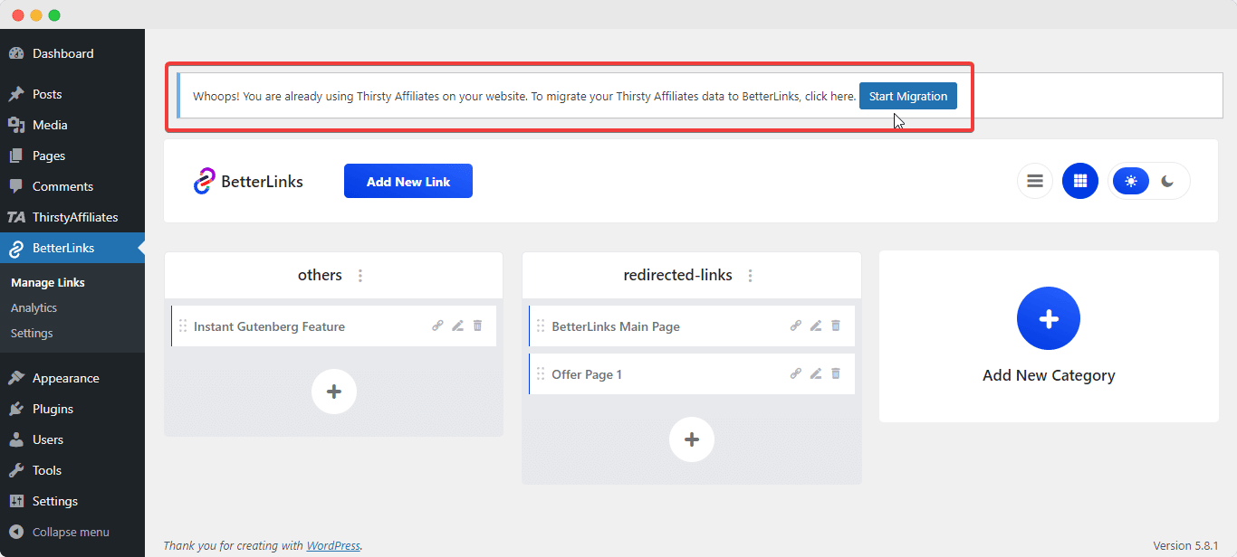Image resolution: width=1237 pixels, height=557 pixels.
Task: Select Manage Links submenu item
Action: click(48, 282)
